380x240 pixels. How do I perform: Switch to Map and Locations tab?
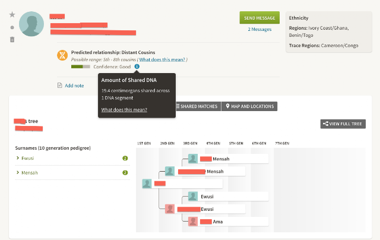(x=249, y=106)
